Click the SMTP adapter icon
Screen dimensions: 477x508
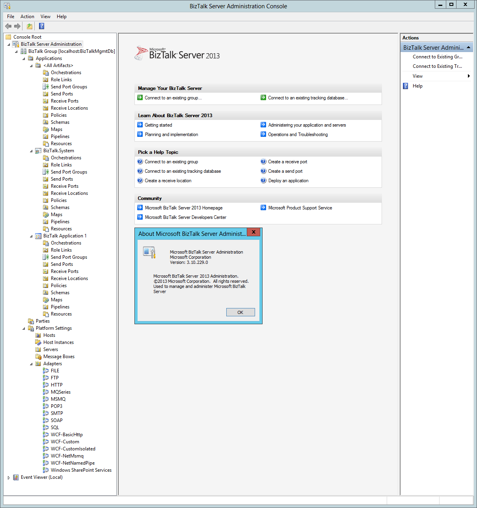click(x=46, y=413)
